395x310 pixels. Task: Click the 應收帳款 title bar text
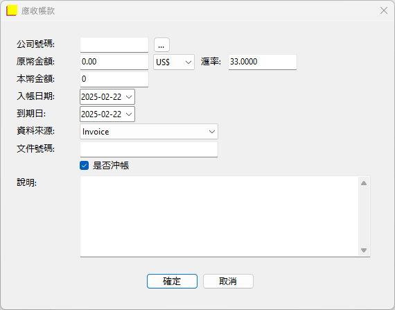(x=38, y=11)
